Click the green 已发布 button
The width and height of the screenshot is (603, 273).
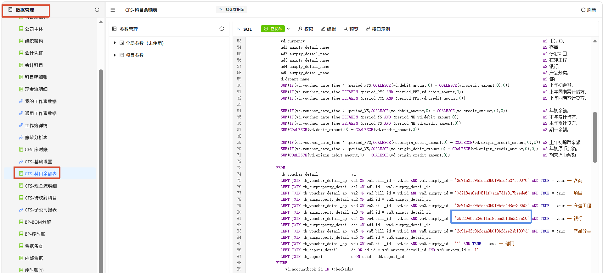273,29
